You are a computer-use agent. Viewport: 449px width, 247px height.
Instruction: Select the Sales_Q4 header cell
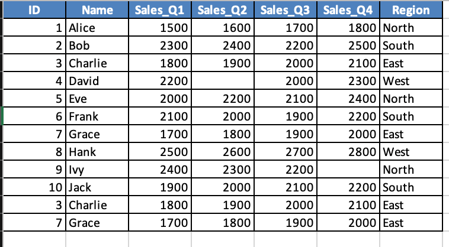[x=348, y=10]
